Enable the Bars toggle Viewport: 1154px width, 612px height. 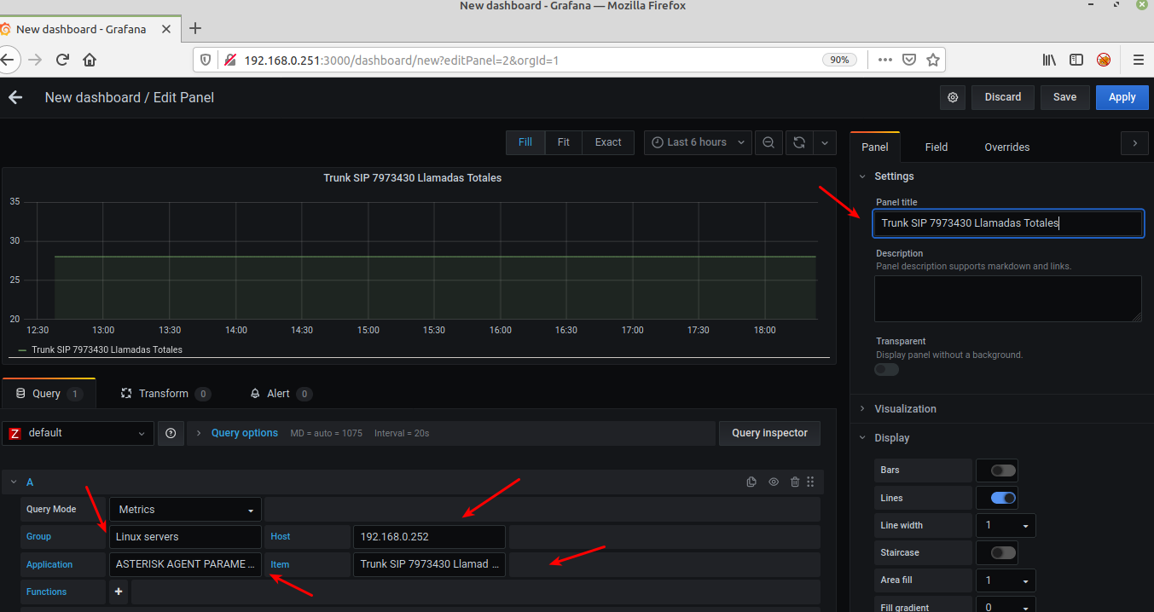pos(1003,471)
